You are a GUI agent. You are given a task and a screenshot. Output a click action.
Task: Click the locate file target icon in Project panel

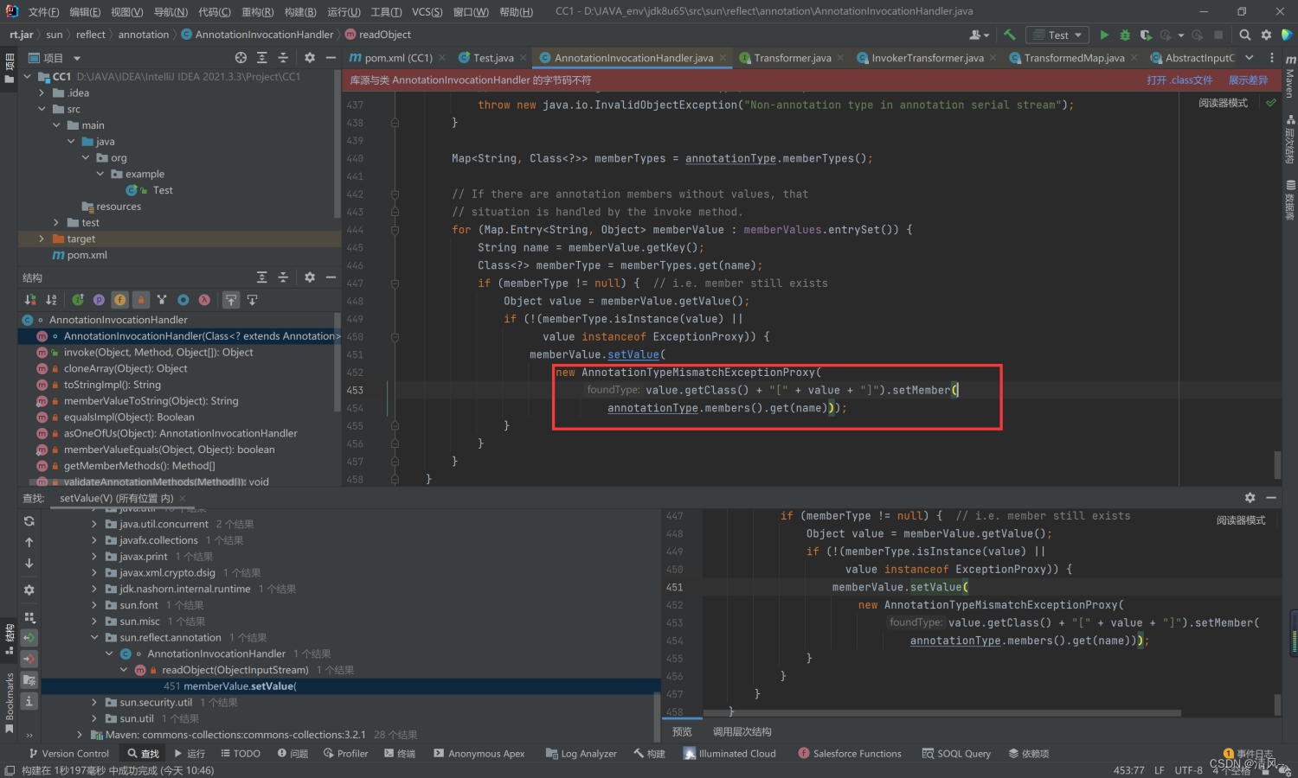241,58
